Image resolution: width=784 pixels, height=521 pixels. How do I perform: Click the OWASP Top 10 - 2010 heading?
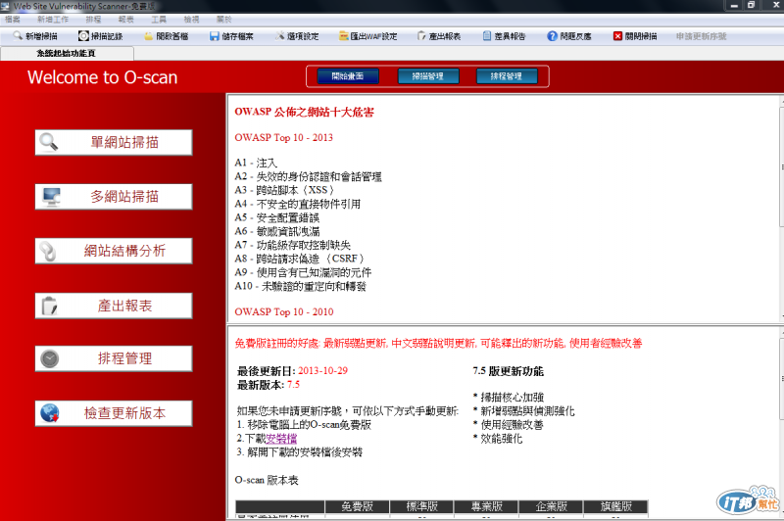pyautogui.click(x=284, y=311)
